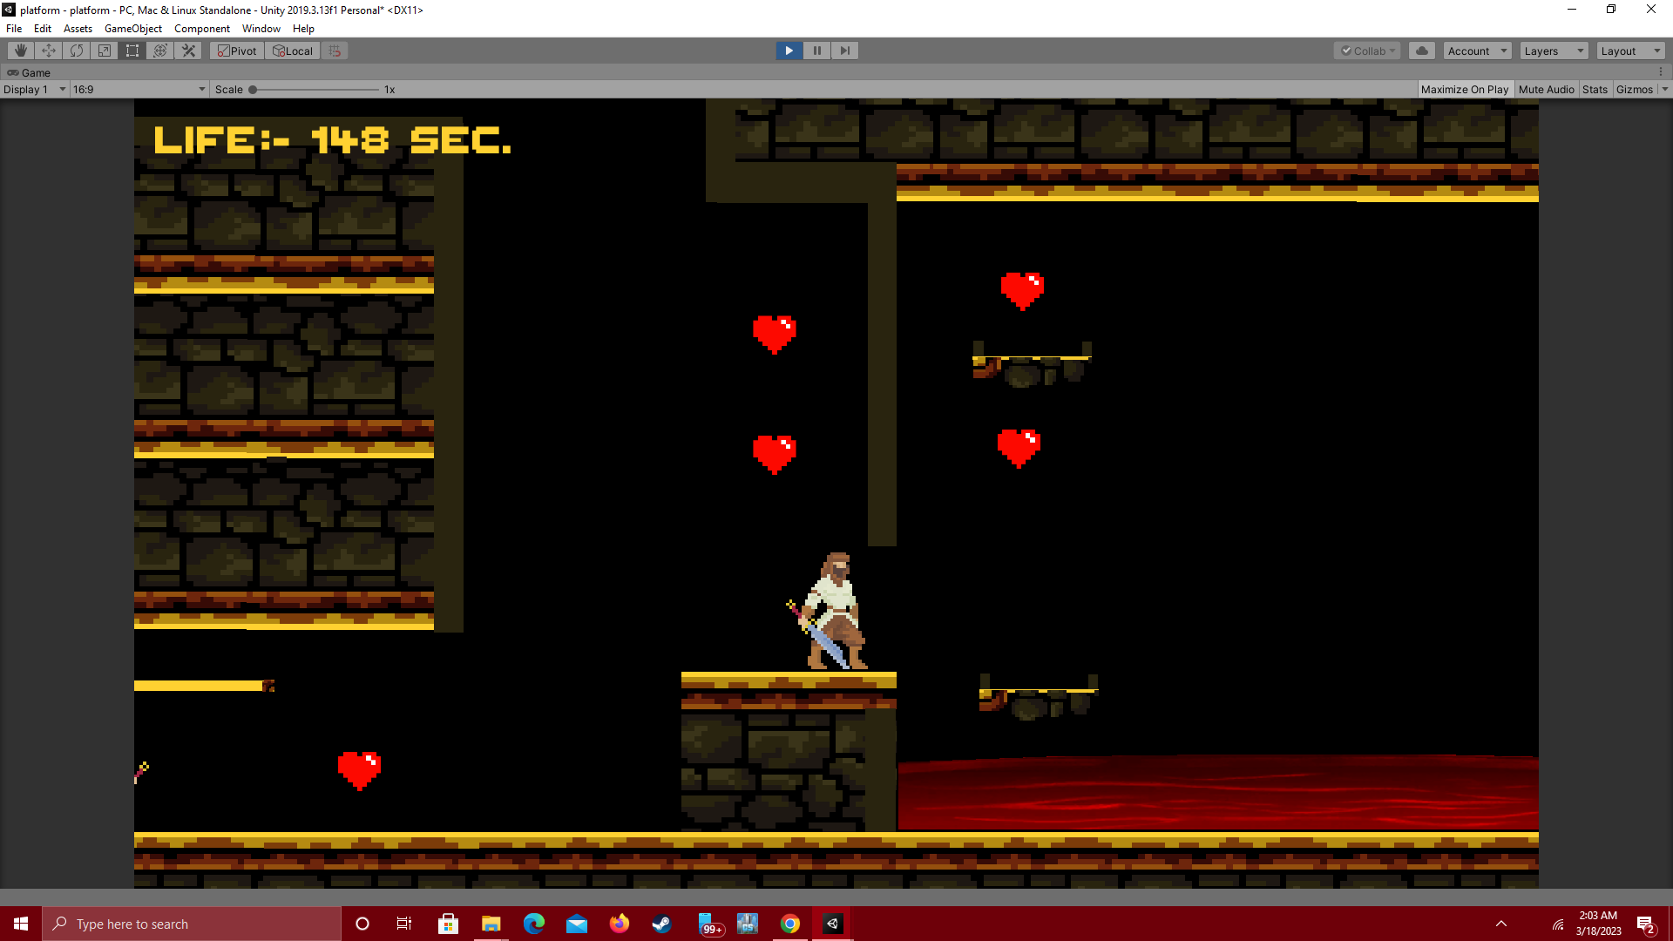Open the 16:9 aspect ratio dropdown

[x=137, y=89]
